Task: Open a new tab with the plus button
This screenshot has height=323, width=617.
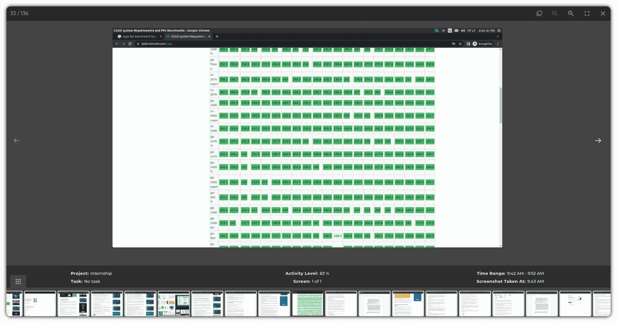Action: [217, 37]
